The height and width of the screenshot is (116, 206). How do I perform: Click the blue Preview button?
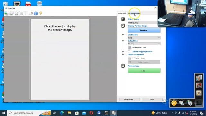click(144, 30)
